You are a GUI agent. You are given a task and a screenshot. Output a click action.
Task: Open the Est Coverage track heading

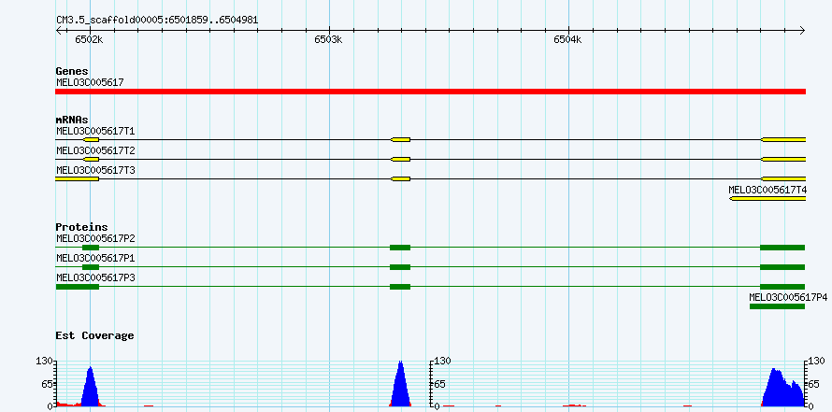pyautogui.click(x=95, y=335)
